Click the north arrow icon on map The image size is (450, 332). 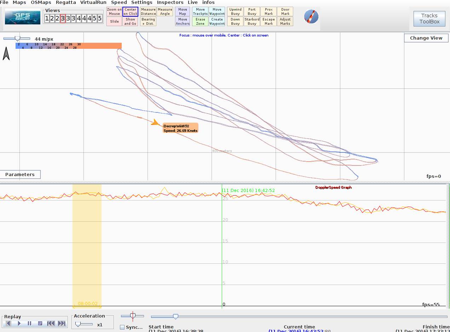[6, 54]
